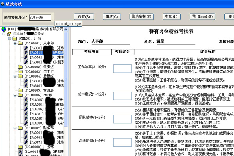Click the 人事部 department value

pyautogui.click(x=97, y=41)
